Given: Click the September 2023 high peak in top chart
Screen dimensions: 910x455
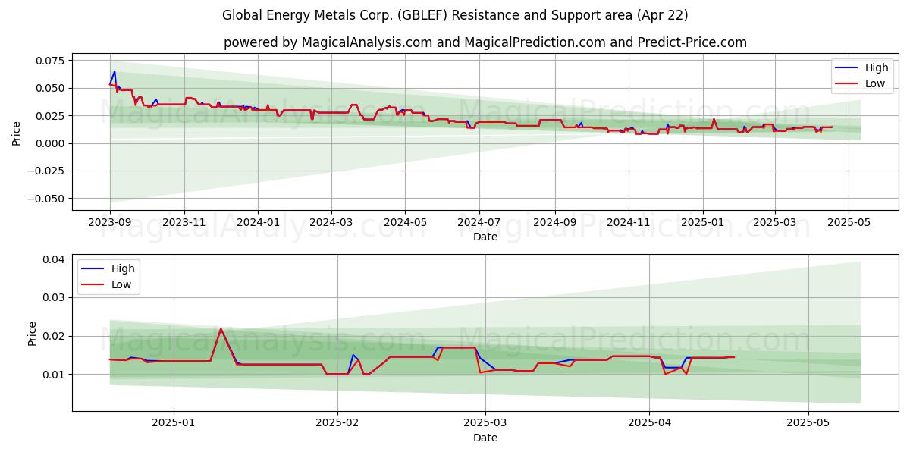Looking at the screenshot, I should (115, 71).
